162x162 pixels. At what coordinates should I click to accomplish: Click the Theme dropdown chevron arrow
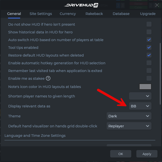tap(148, 116)
